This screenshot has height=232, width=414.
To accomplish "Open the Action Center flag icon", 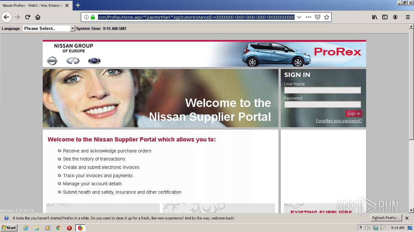I will [x=384, y=228].
